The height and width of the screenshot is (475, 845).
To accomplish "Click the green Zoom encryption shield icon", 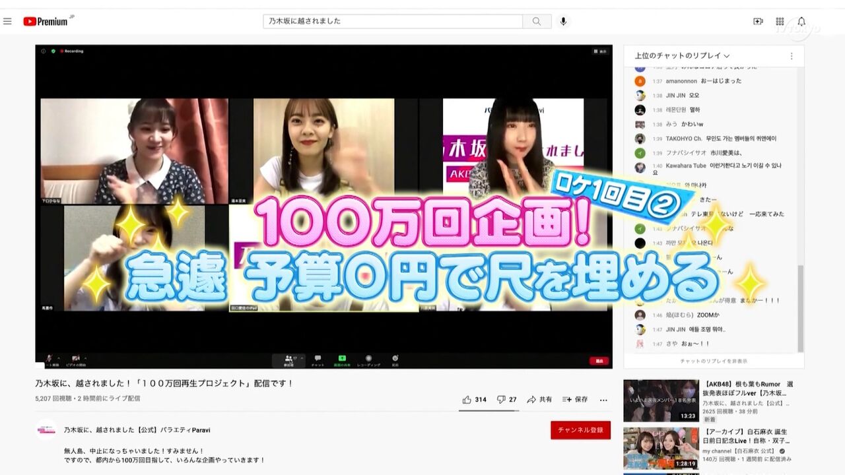I will [53, 51].
